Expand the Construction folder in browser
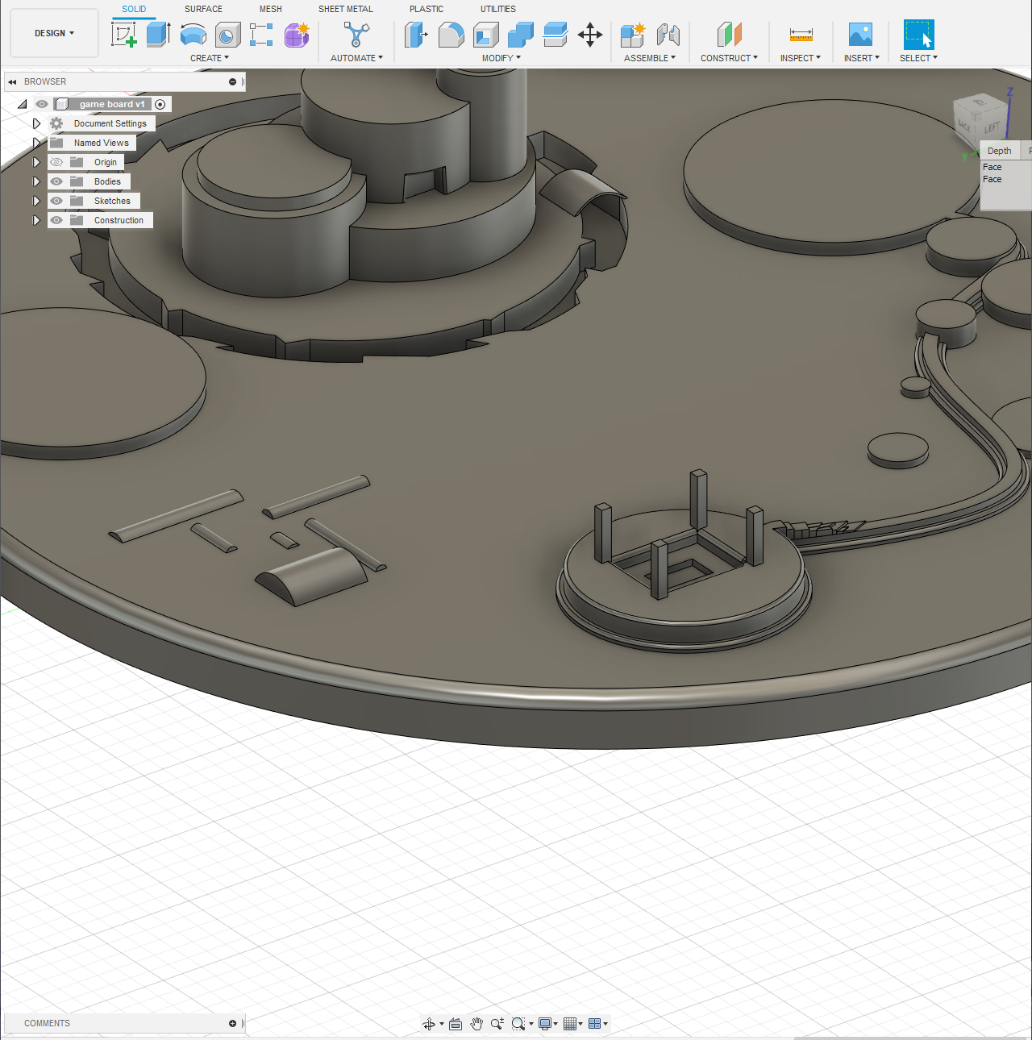The height and width of the screenshot is (1040, 1032). coord(36,220)
